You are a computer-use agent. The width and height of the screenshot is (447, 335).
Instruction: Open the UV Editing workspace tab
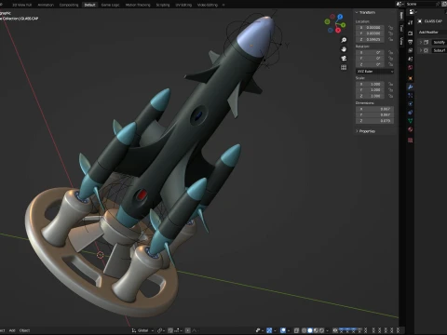[x=183, y=5]
